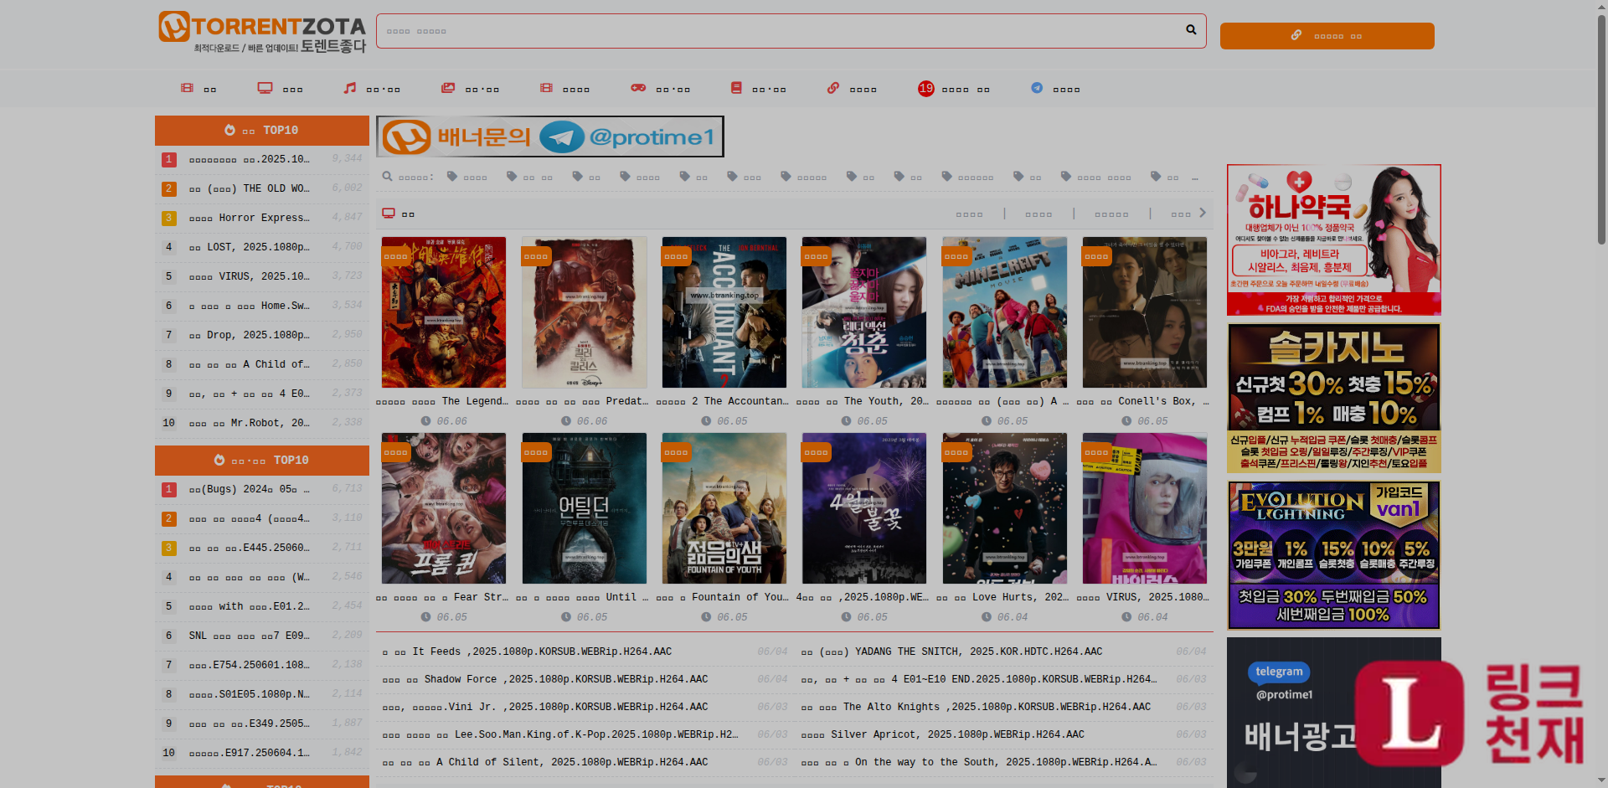Click the clock icon under the VIRUS poster date

pos(1126,617)
